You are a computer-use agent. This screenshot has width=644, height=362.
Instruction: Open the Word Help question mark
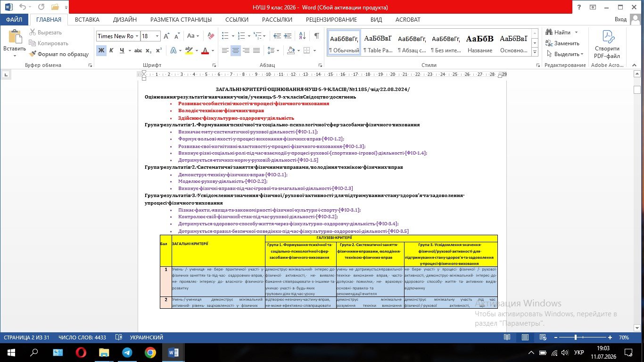pyautogui.click(x=578, y=7)
